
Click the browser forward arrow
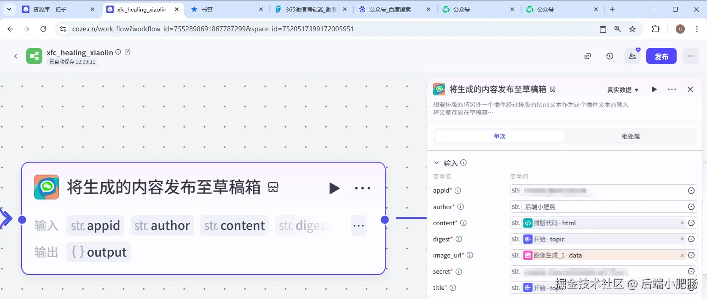[x=27, y=29]
